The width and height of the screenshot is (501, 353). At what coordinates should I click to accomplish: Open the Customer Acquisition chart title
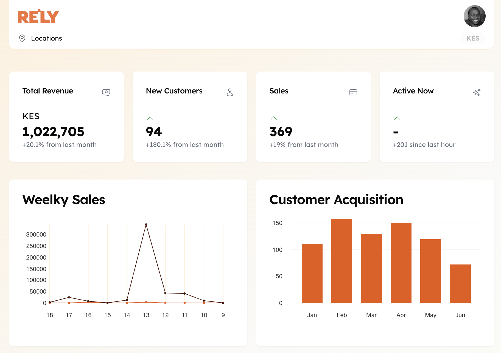click(x=336, y=200)
